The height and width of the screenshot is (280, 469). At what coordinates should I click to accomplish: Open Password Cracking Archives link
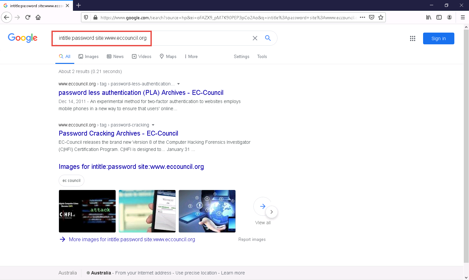119,133
